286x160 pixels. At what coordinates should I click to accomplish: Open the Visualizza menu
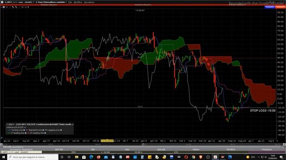point(89,2)
